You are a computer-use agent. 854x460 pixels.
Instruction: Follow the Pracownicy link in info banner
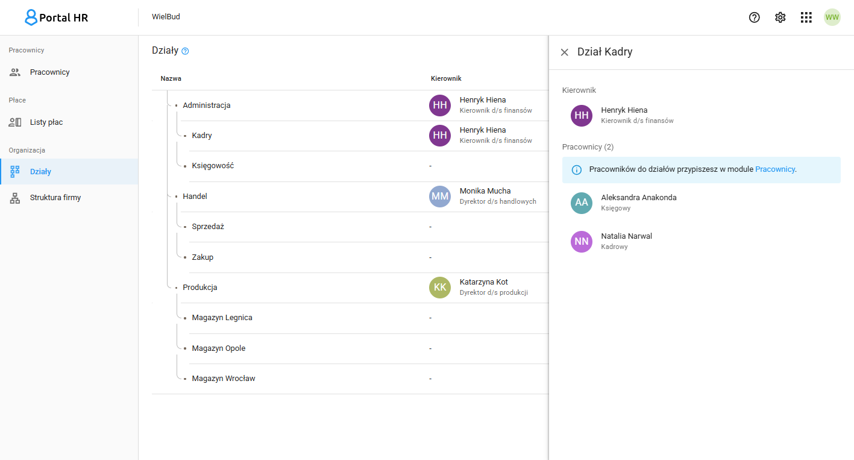(775, 169)
